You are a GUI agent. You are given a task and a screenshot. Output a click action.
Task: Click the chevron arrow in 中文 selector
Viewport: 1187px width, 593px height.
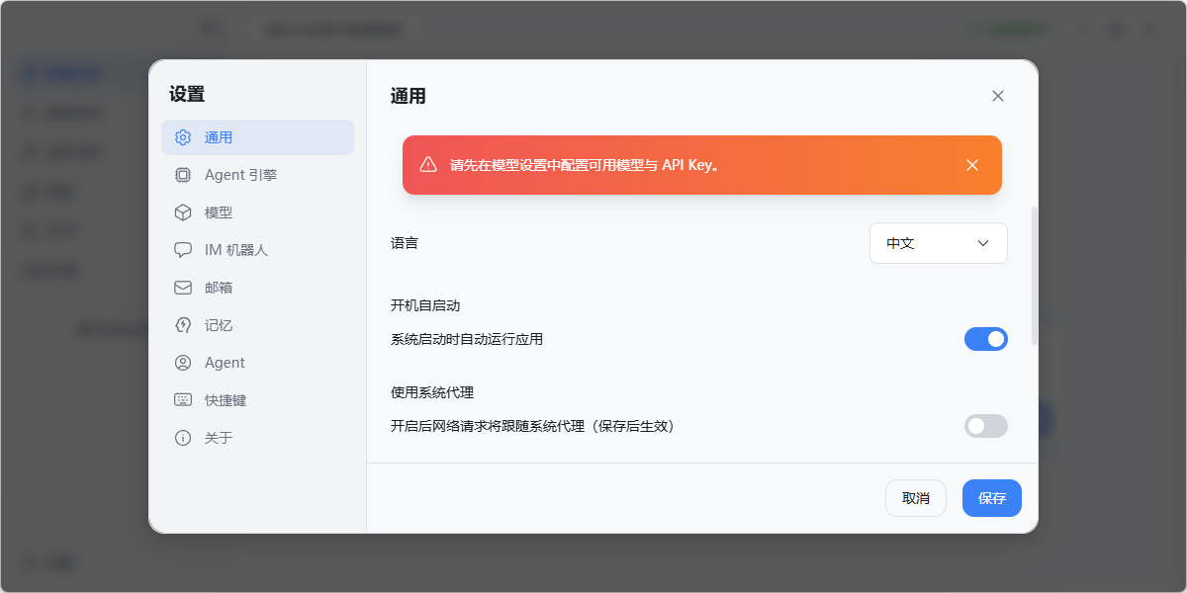click(982, 243)
